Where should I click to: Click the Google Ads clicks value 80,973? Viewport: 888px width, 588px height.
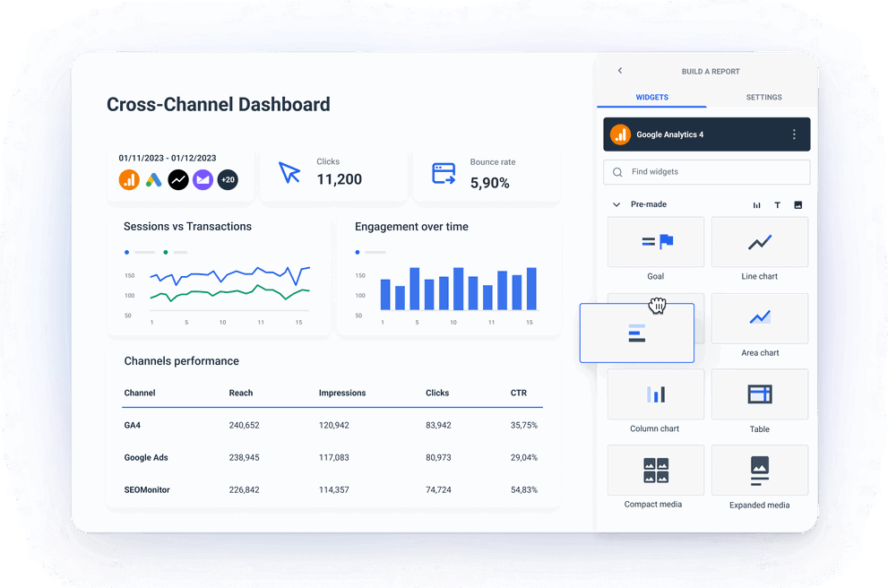(438, 457)
